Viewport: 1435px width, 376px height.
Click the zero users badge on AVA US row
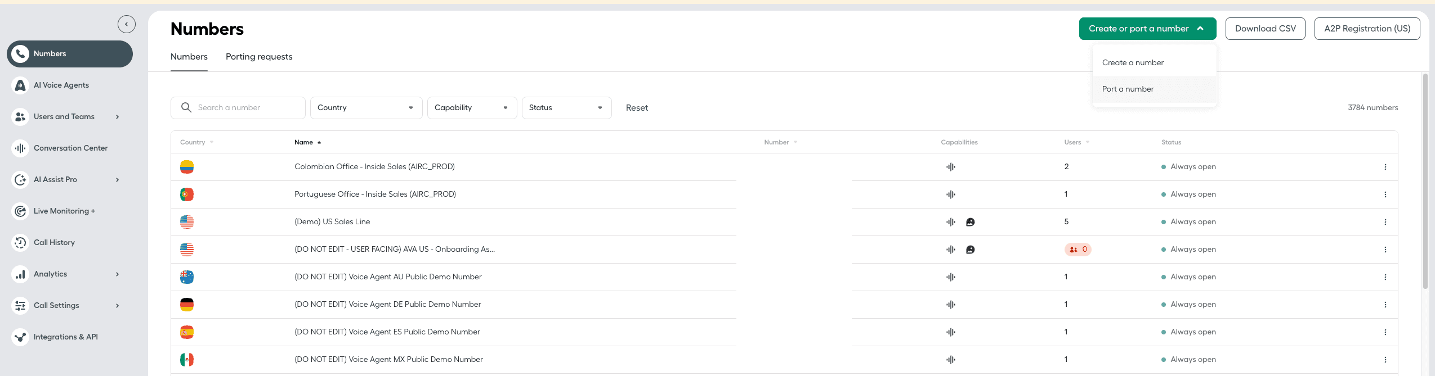point(1078,250)
